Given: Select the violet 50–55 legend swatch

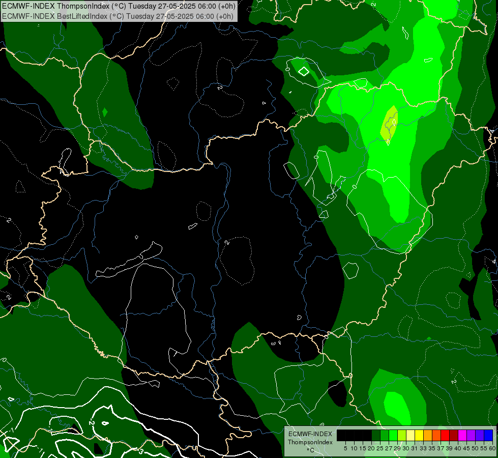Looking at the screenshot, I should click(480, 435).
